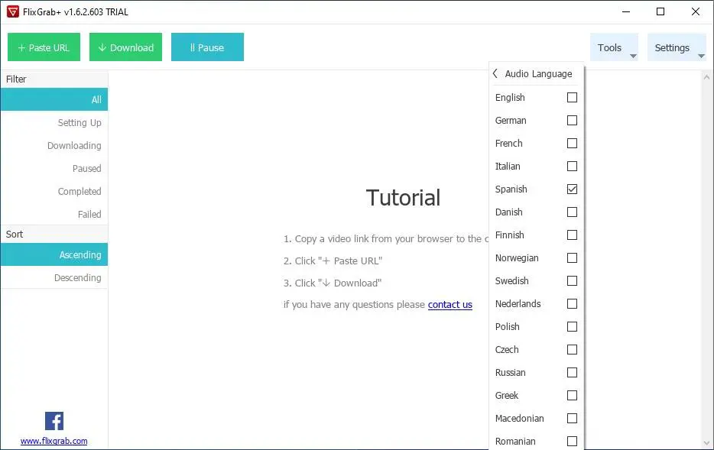Tick the Greek audio language checkbox
This screenshot has height=450, width=714.
pos(572,396)
